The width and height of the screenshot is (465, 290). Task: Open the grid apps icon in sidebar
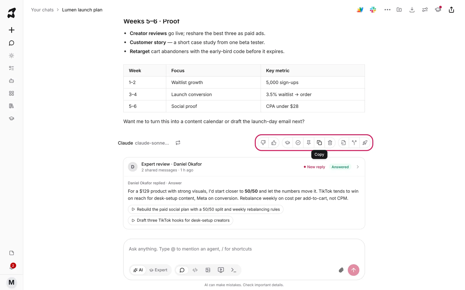click(11, 93)
